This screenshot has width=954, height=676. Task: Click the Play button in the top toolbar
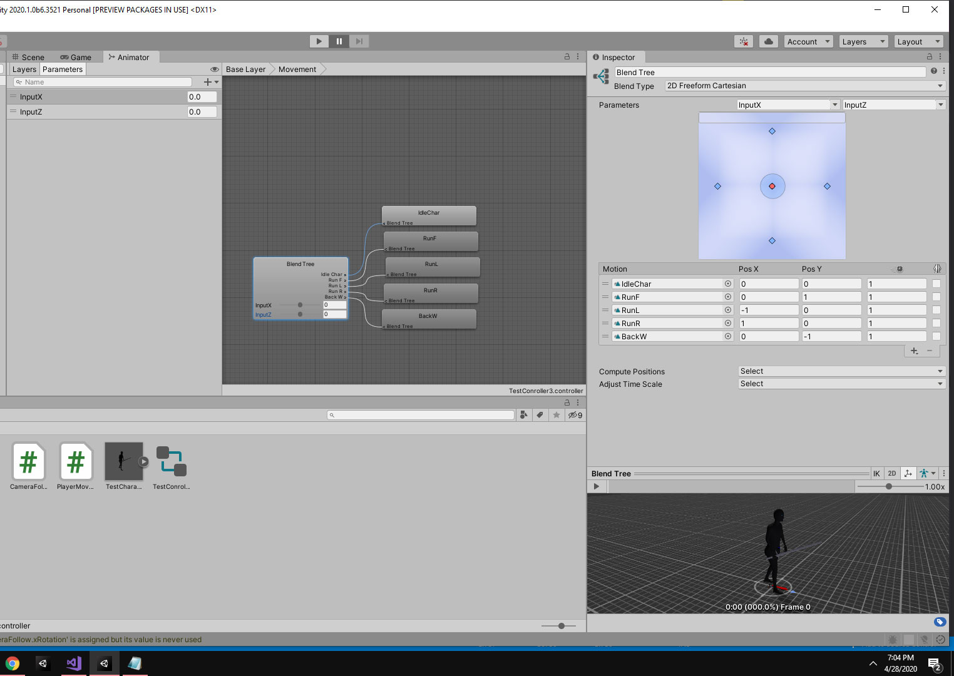pos(319,41)
